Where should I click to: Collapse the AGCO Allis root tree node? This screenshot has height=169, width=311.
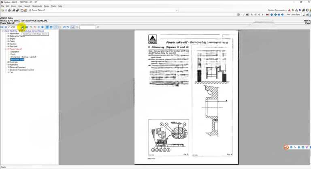(x=2, y=31)
